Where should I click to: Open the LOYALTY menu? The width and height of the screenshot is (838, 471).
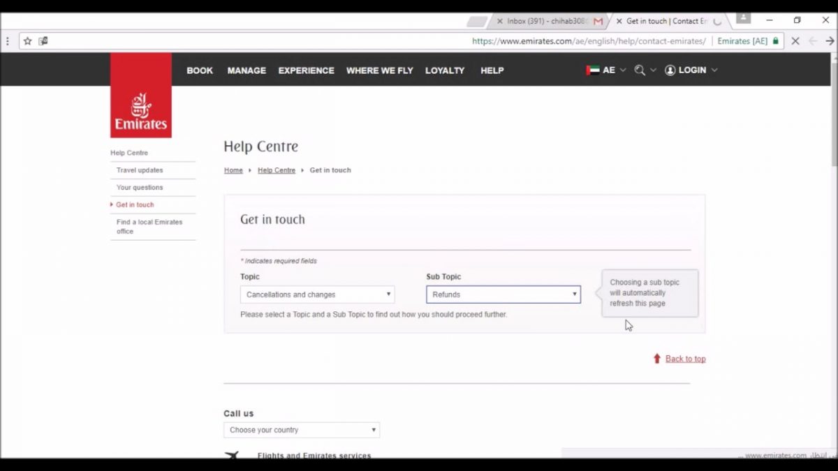pyautogui.click(x=445, y=70)
